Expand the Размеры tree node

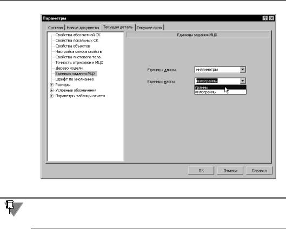(51, 85)
